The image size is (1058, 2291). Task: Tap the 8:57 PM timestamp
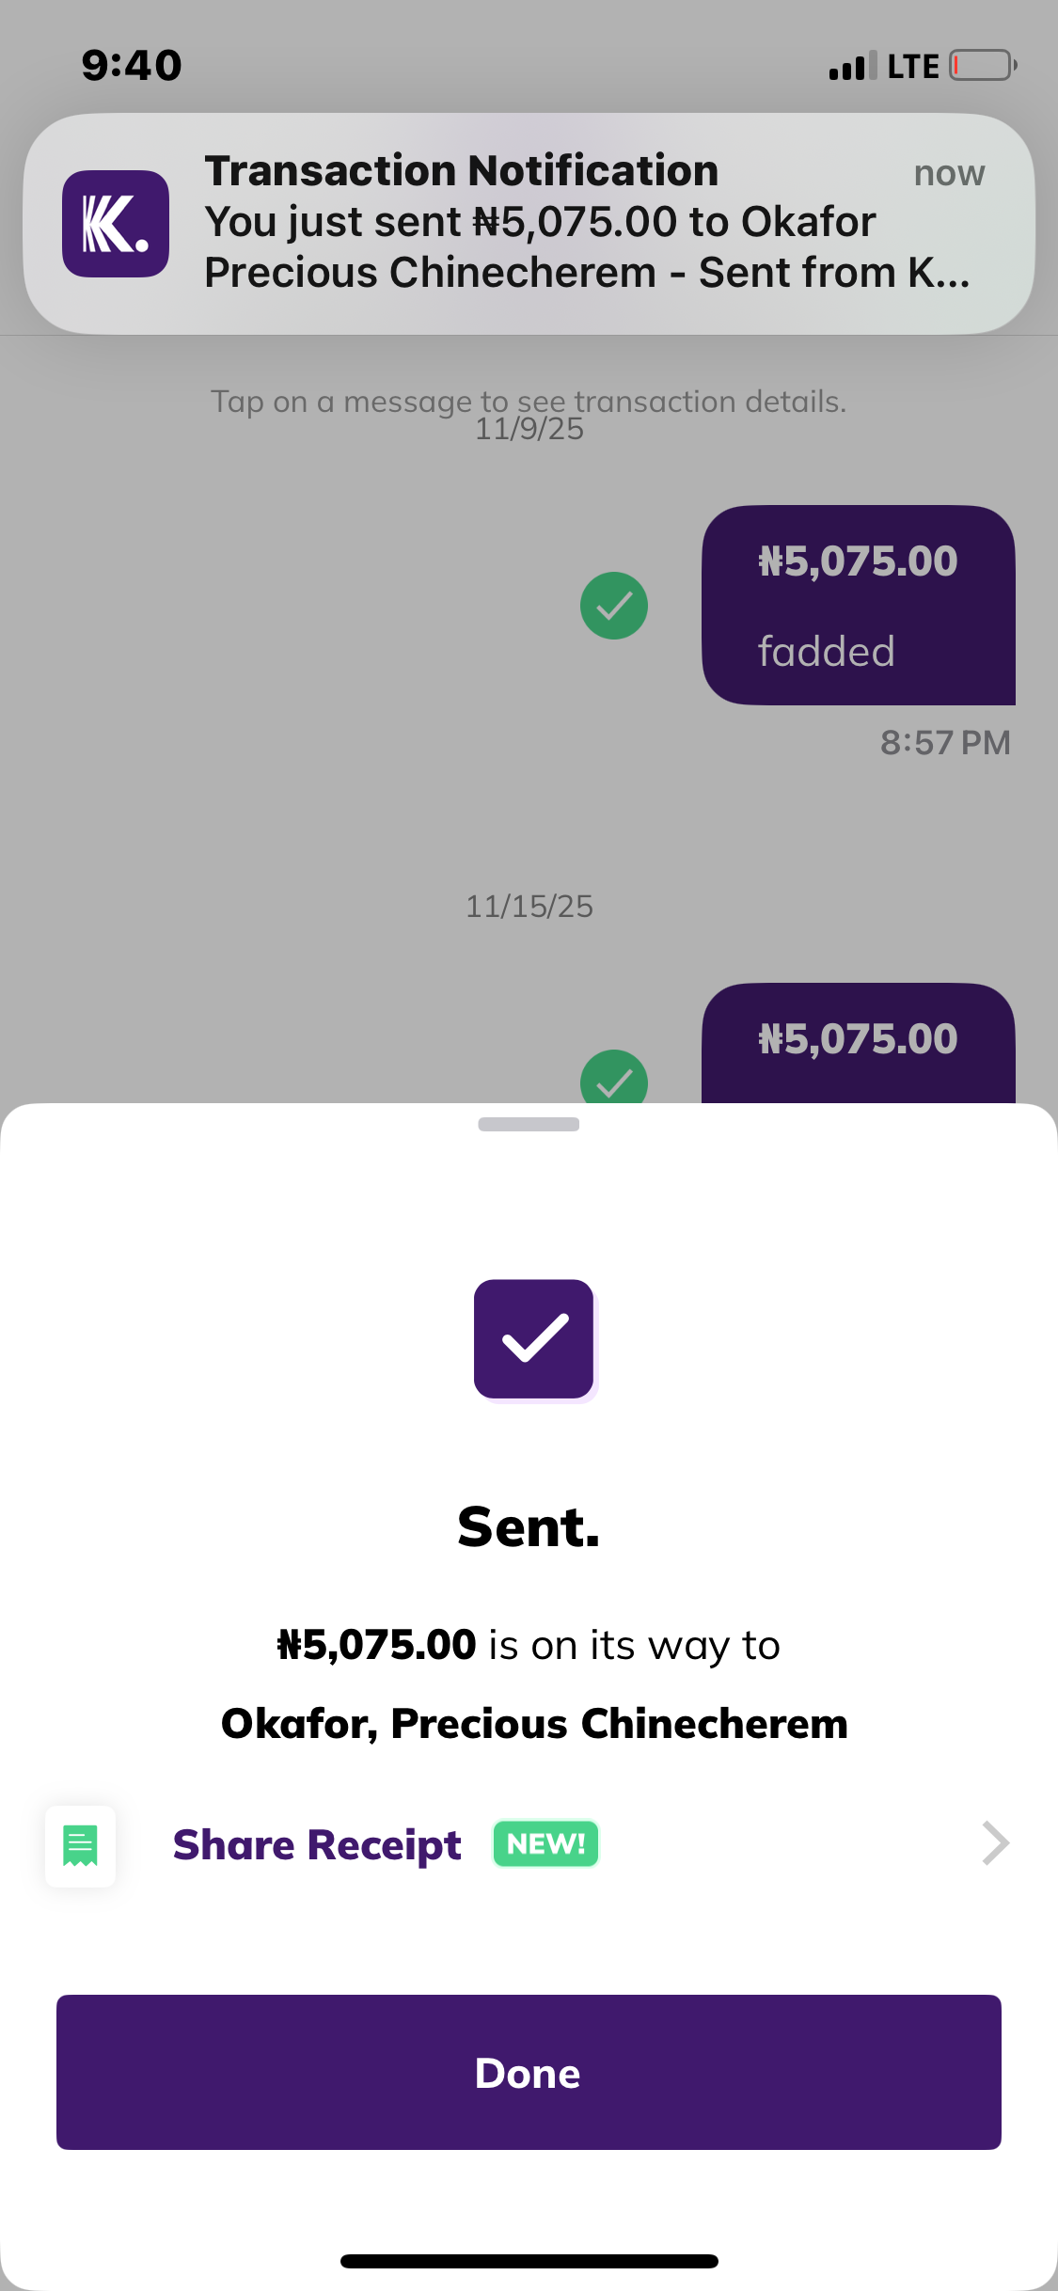coord(944,743)
